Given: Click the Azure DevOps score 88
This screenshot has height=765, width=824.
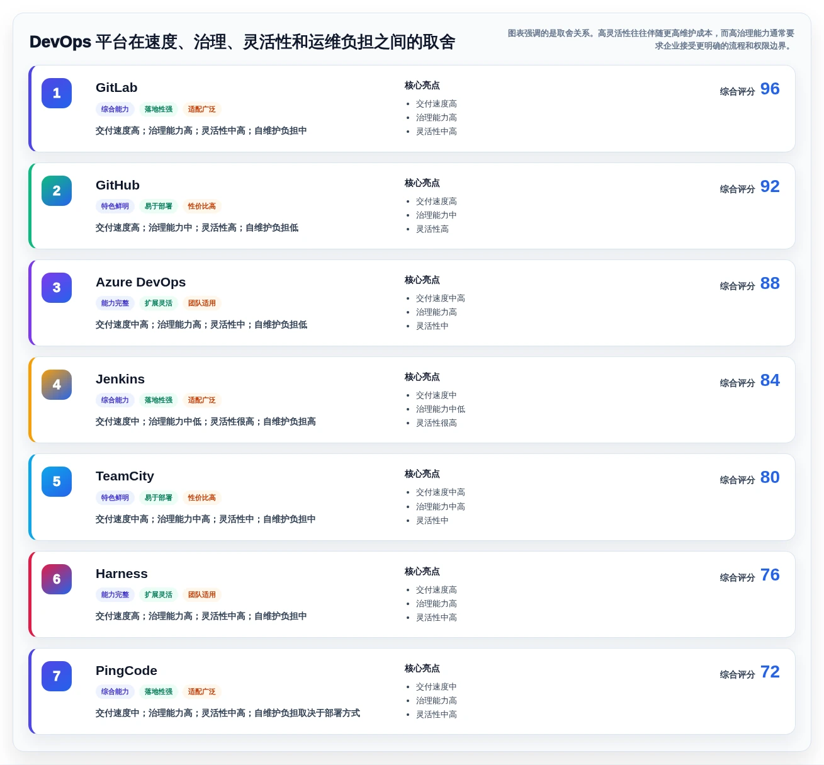Looking at the screenshot, I should 770,283.
